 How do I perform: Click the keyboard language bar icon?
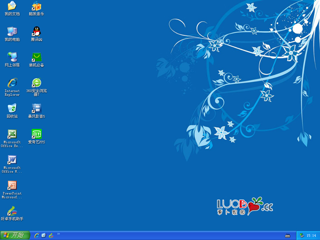pos(287,236)
